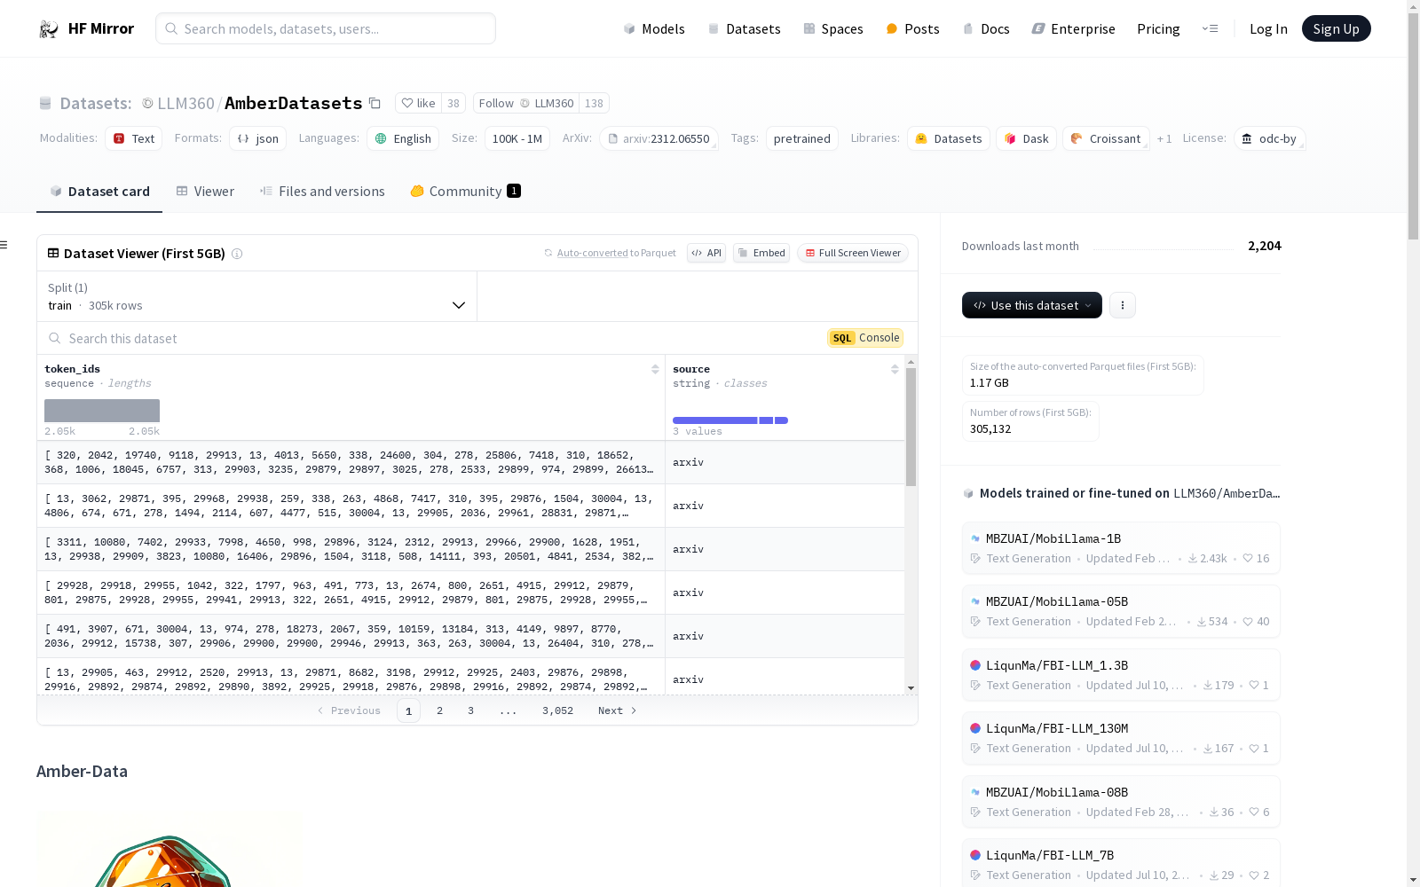Go to the Next page of rows
This screenshot has width=1420, height=887.
(618, 710)
